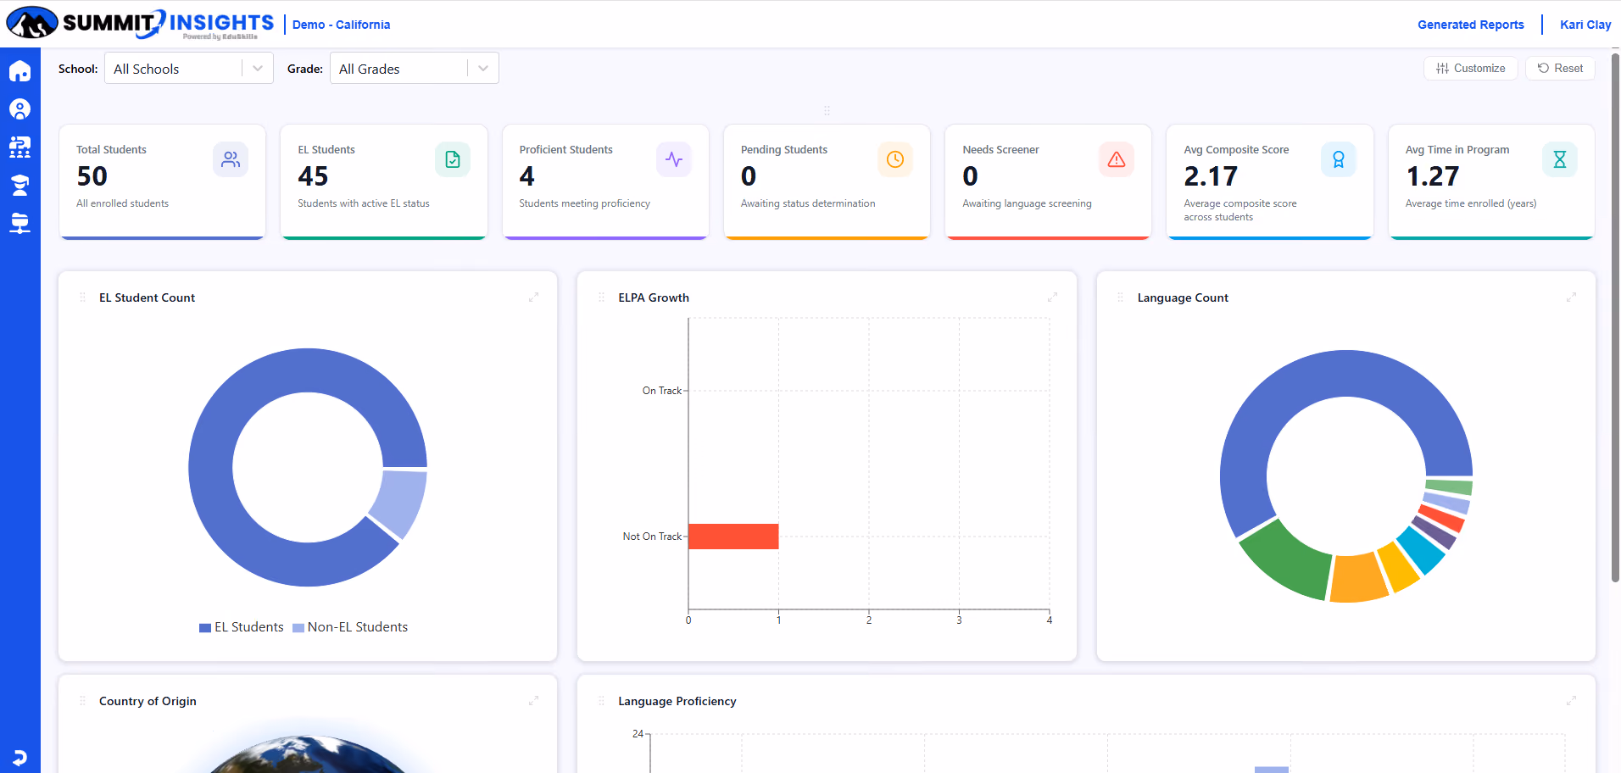Viewport: 1621px width, 773px height.
Task: Expand the Country of Origin panel
Action: [534, 701]
